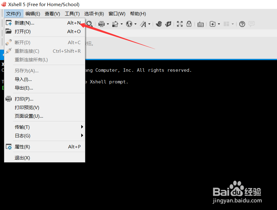Viewport: 277px width, 210px height.
Task: Open the 编辑(E) menu
Action: (33, 13)
